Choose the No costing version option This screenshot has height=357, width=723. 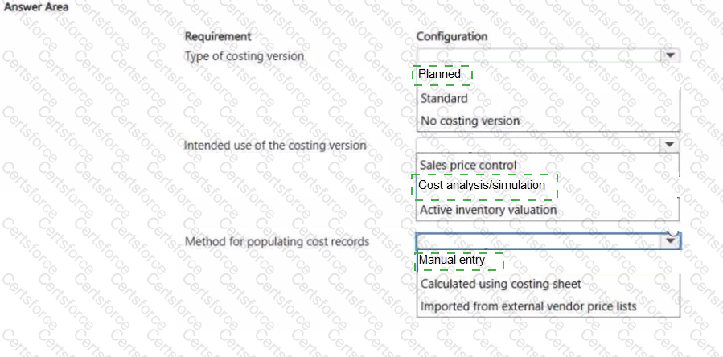470,121
